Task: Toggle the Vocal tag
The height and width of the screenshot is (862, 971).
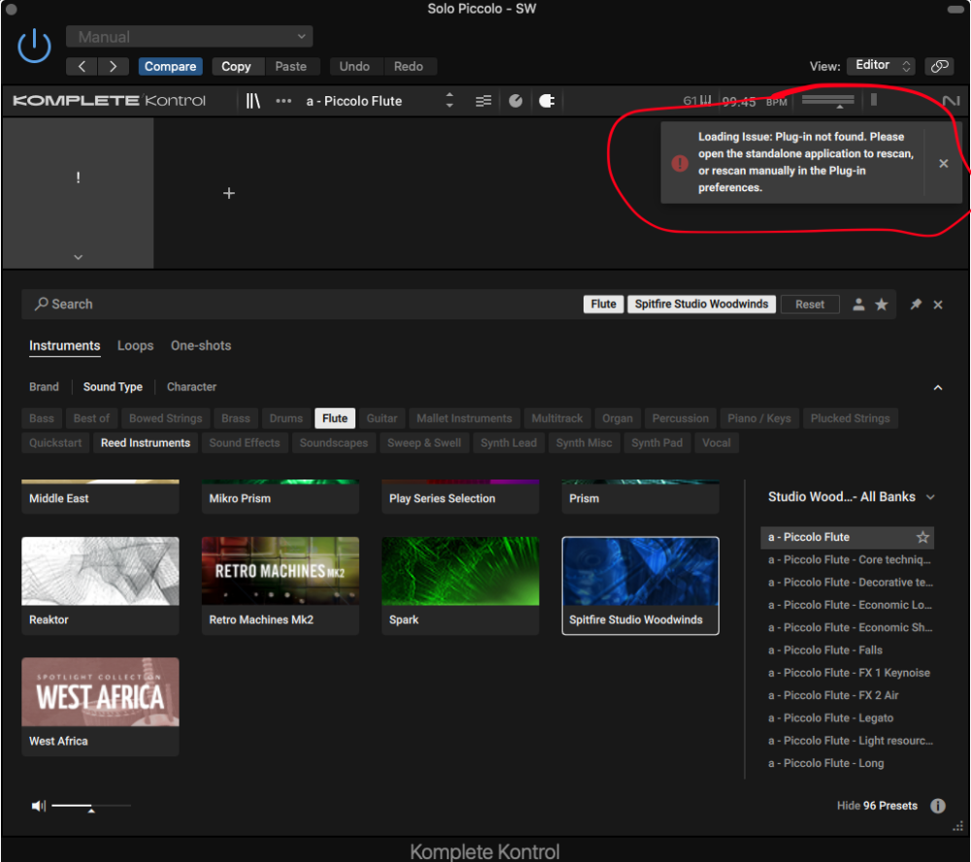Action: (717, 443)
